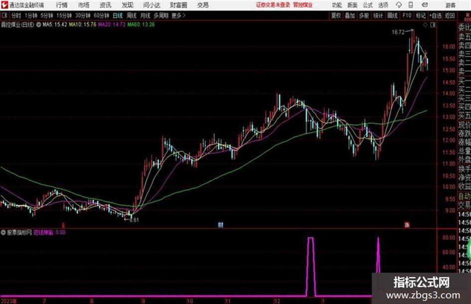This screenshot has width=471, height=304.
Task: Click the MA5: 15.42 value label
Action: (x=55, y=24)
